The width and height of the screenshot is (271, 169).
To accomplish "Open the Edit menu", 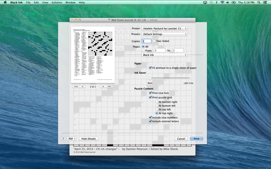I will (x=36, y=2).
